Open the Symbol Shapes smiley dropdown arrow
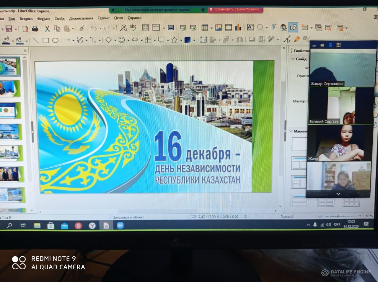This screenshot has height=282, width=378. click(128, 40)
